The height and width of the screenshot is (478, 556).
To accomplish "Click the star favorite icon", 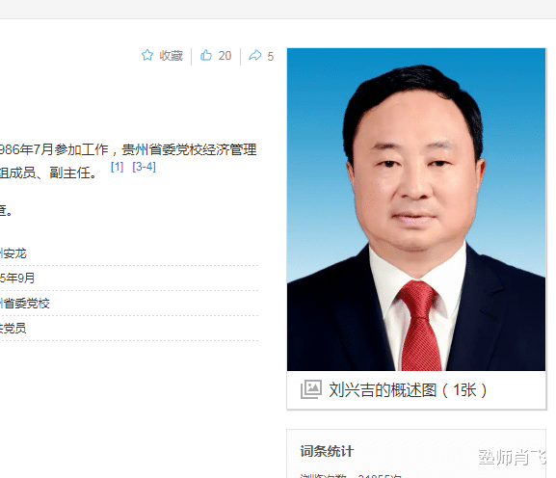I will pos(147,56).
